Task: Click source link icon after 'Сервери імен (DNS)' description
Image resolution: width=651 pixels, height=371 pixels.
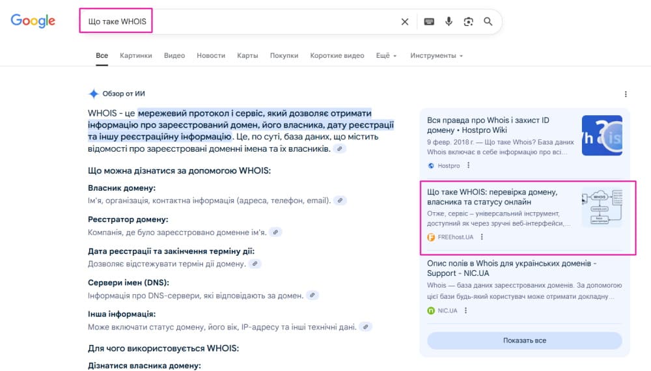Action: tap(312, 295)
